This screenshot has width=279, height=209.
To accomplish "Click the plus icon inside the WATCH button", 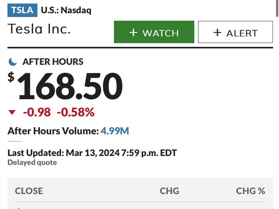I will point(133,32).
